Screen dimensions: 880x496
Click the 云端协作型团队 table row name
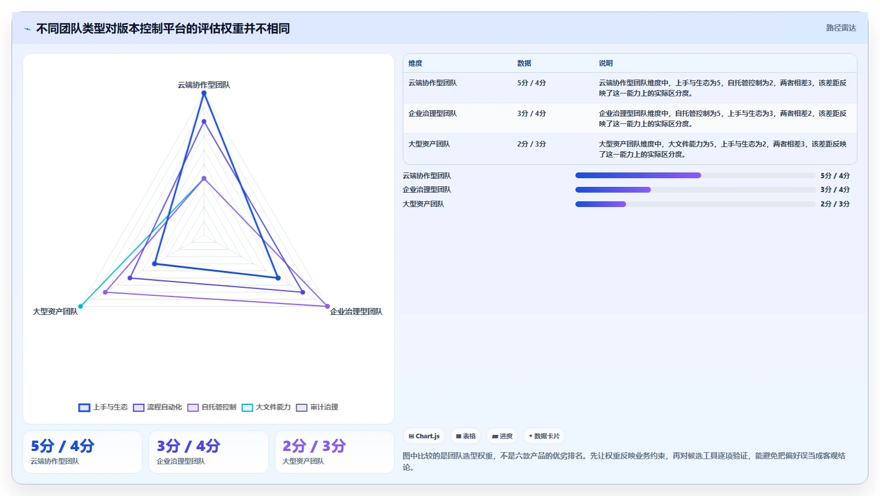[x=433, y=83]
